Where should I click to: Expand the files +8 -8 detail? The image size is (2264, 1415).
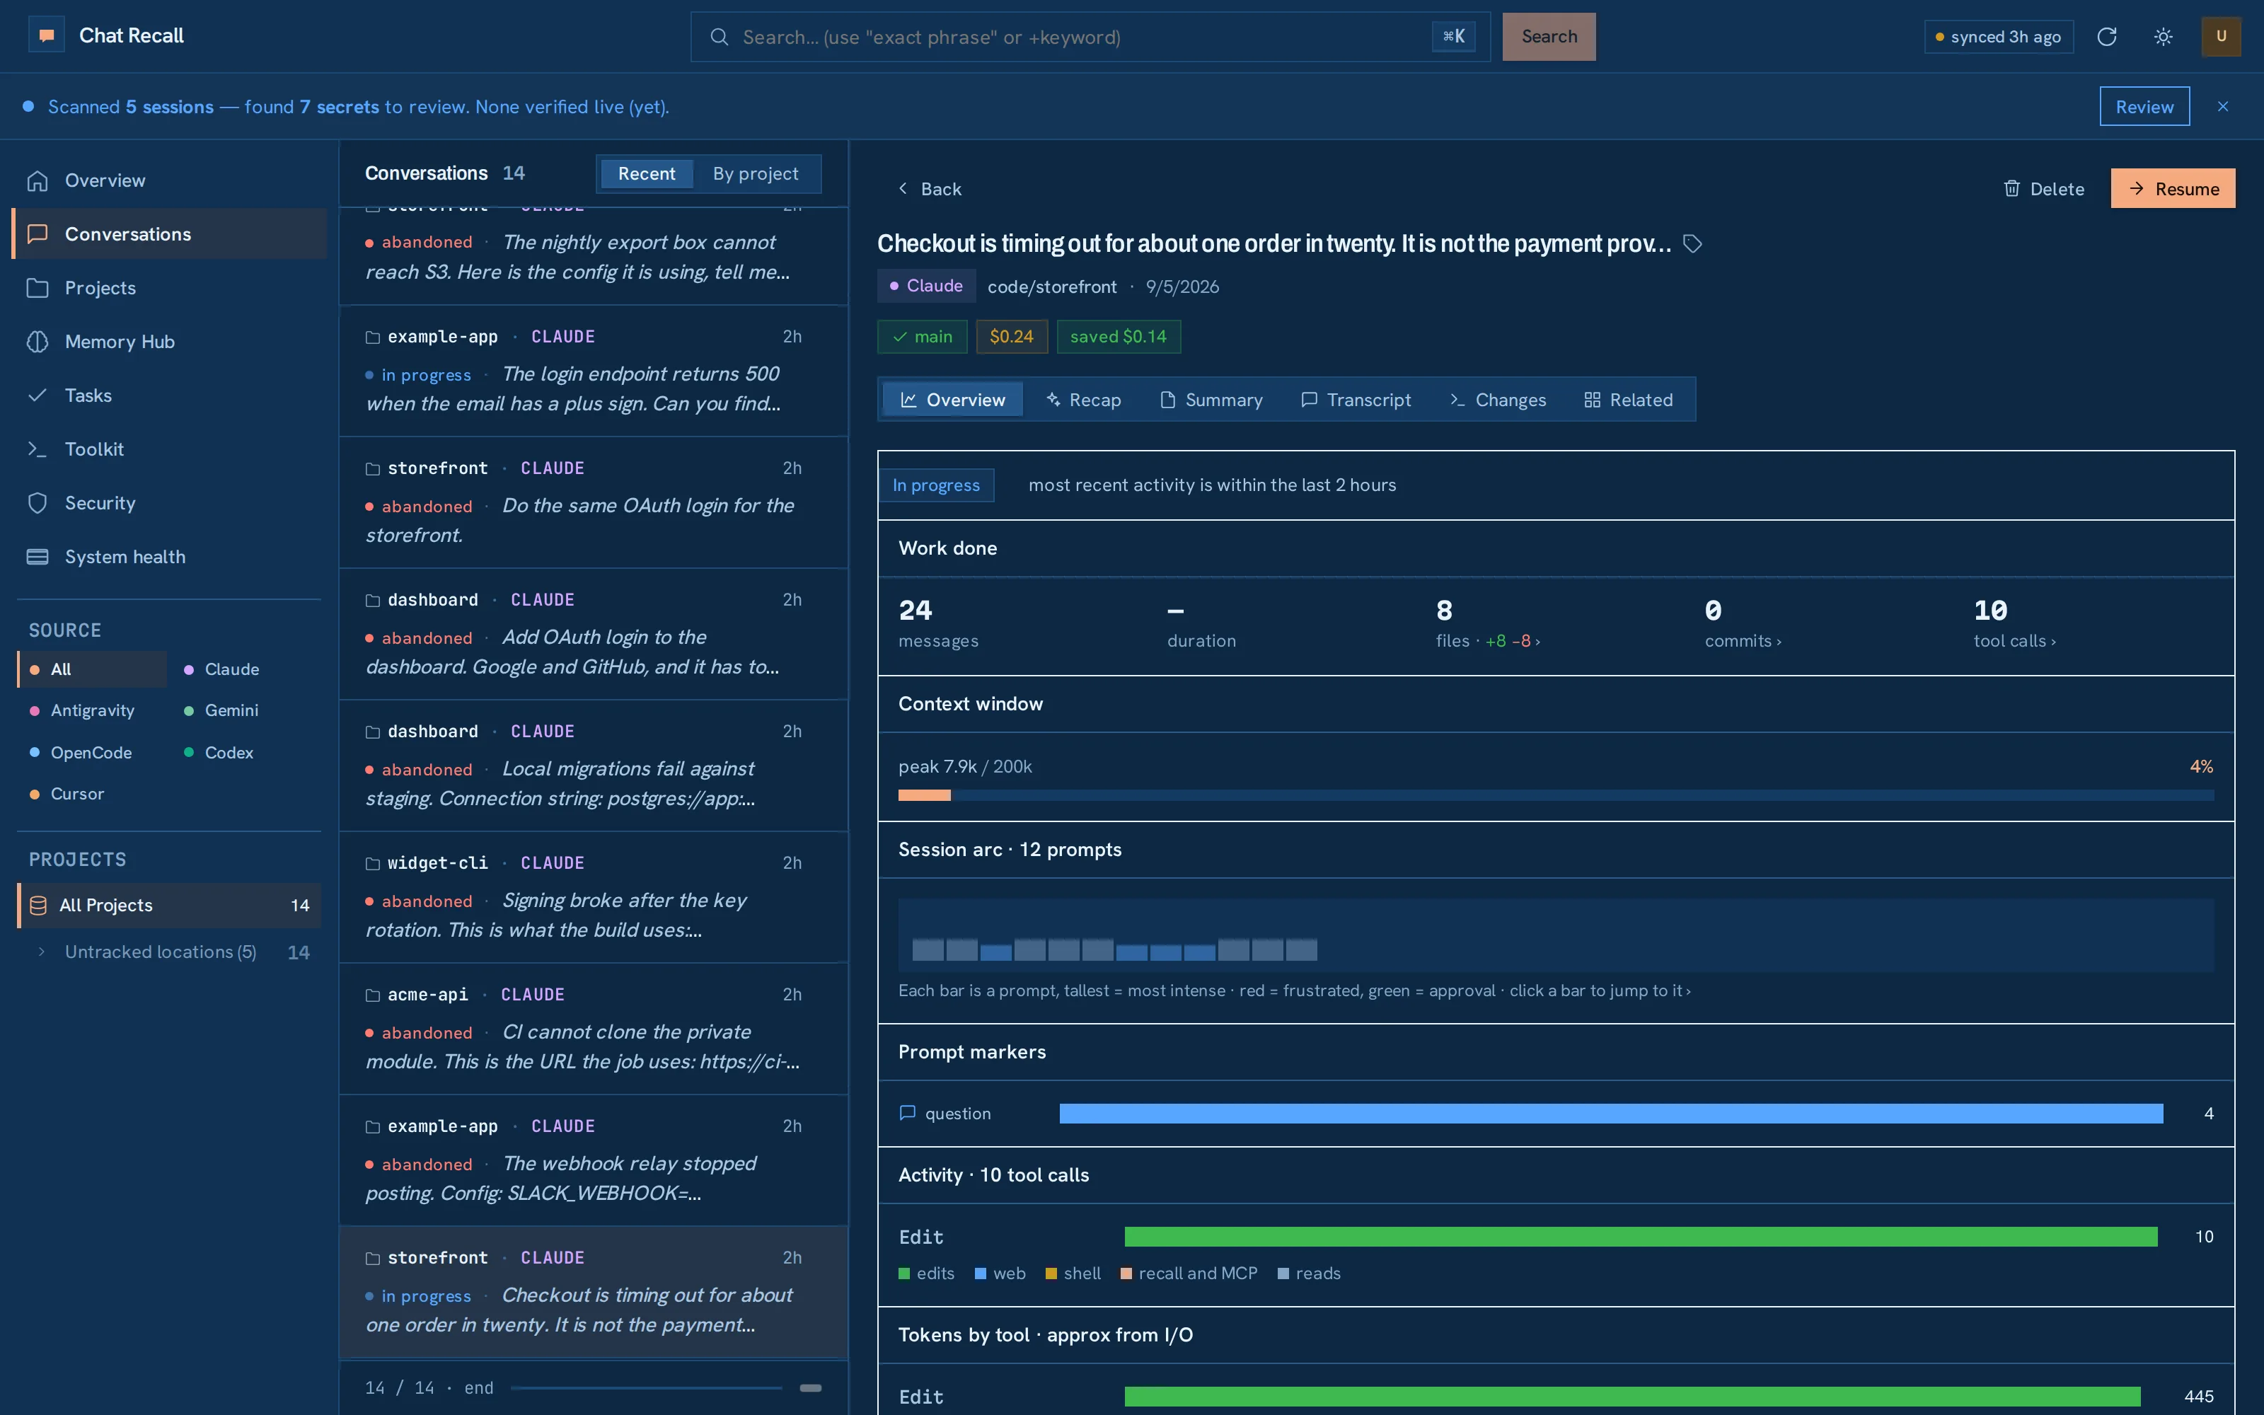(1489, 641)
